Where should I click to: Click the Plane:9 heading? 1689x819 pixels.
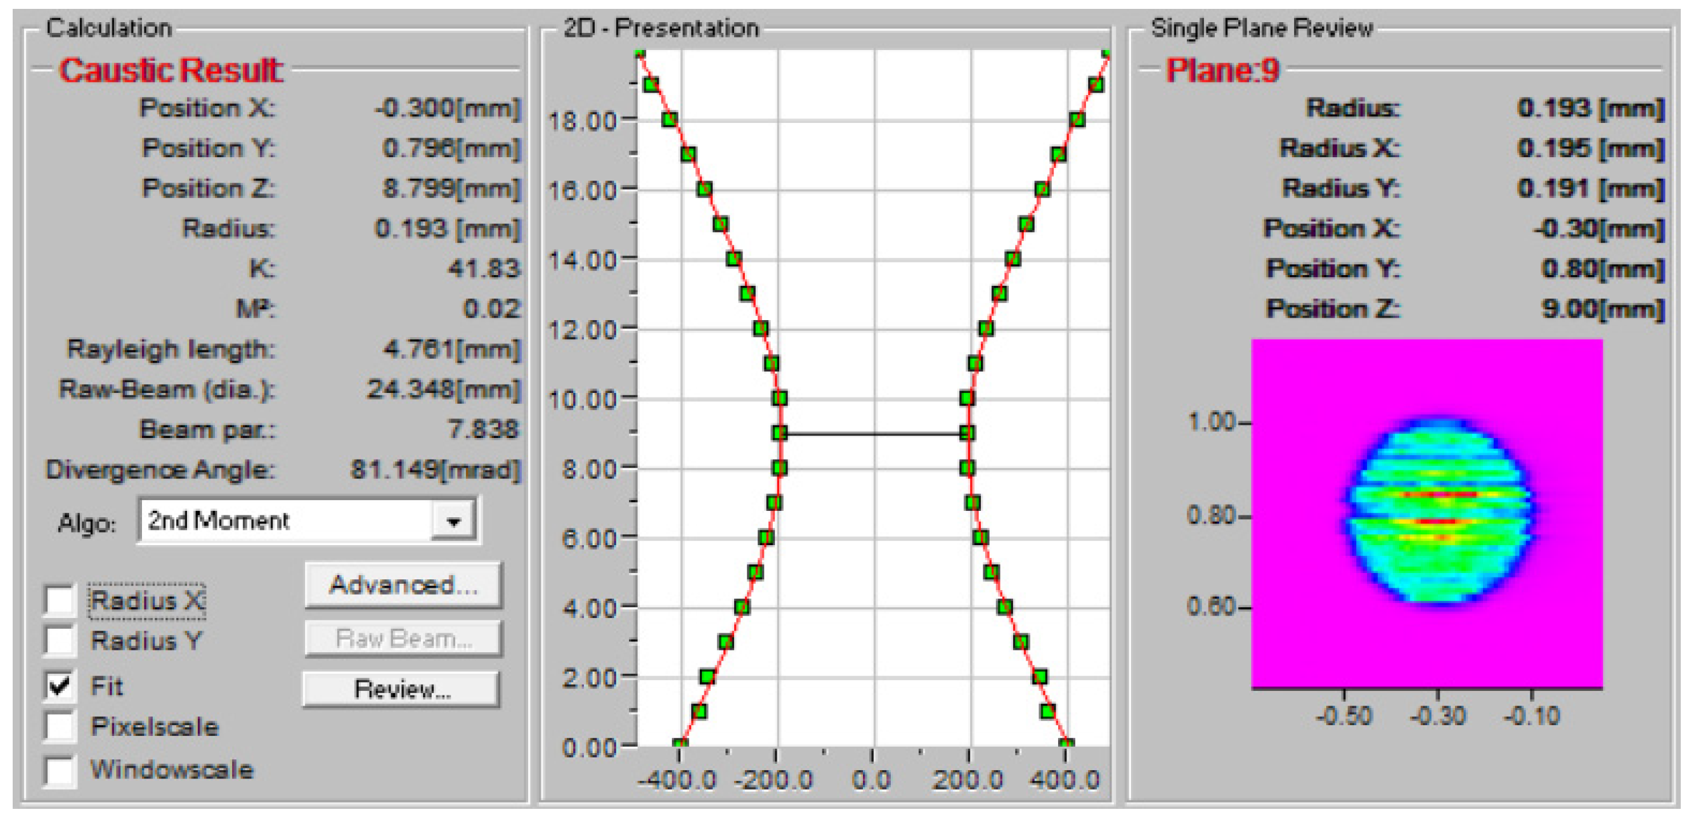[1222, 70]
